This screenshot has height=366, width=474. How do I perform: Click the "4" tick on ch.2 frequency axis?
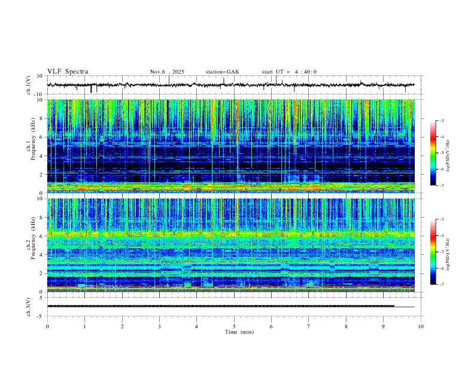[x=41, y=255]
